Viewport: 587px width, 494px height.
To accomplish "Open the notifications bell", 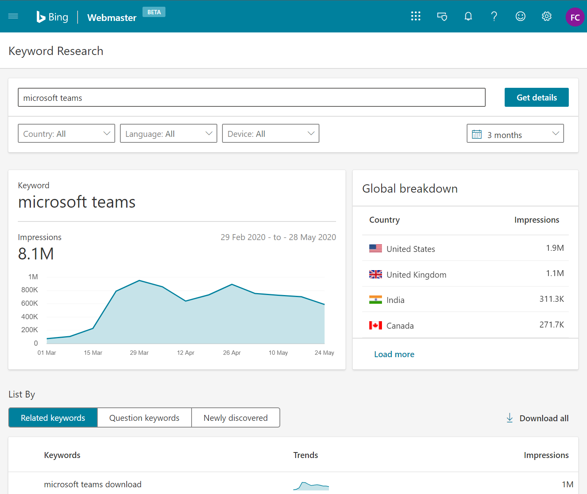I will [x=468, y=16].
